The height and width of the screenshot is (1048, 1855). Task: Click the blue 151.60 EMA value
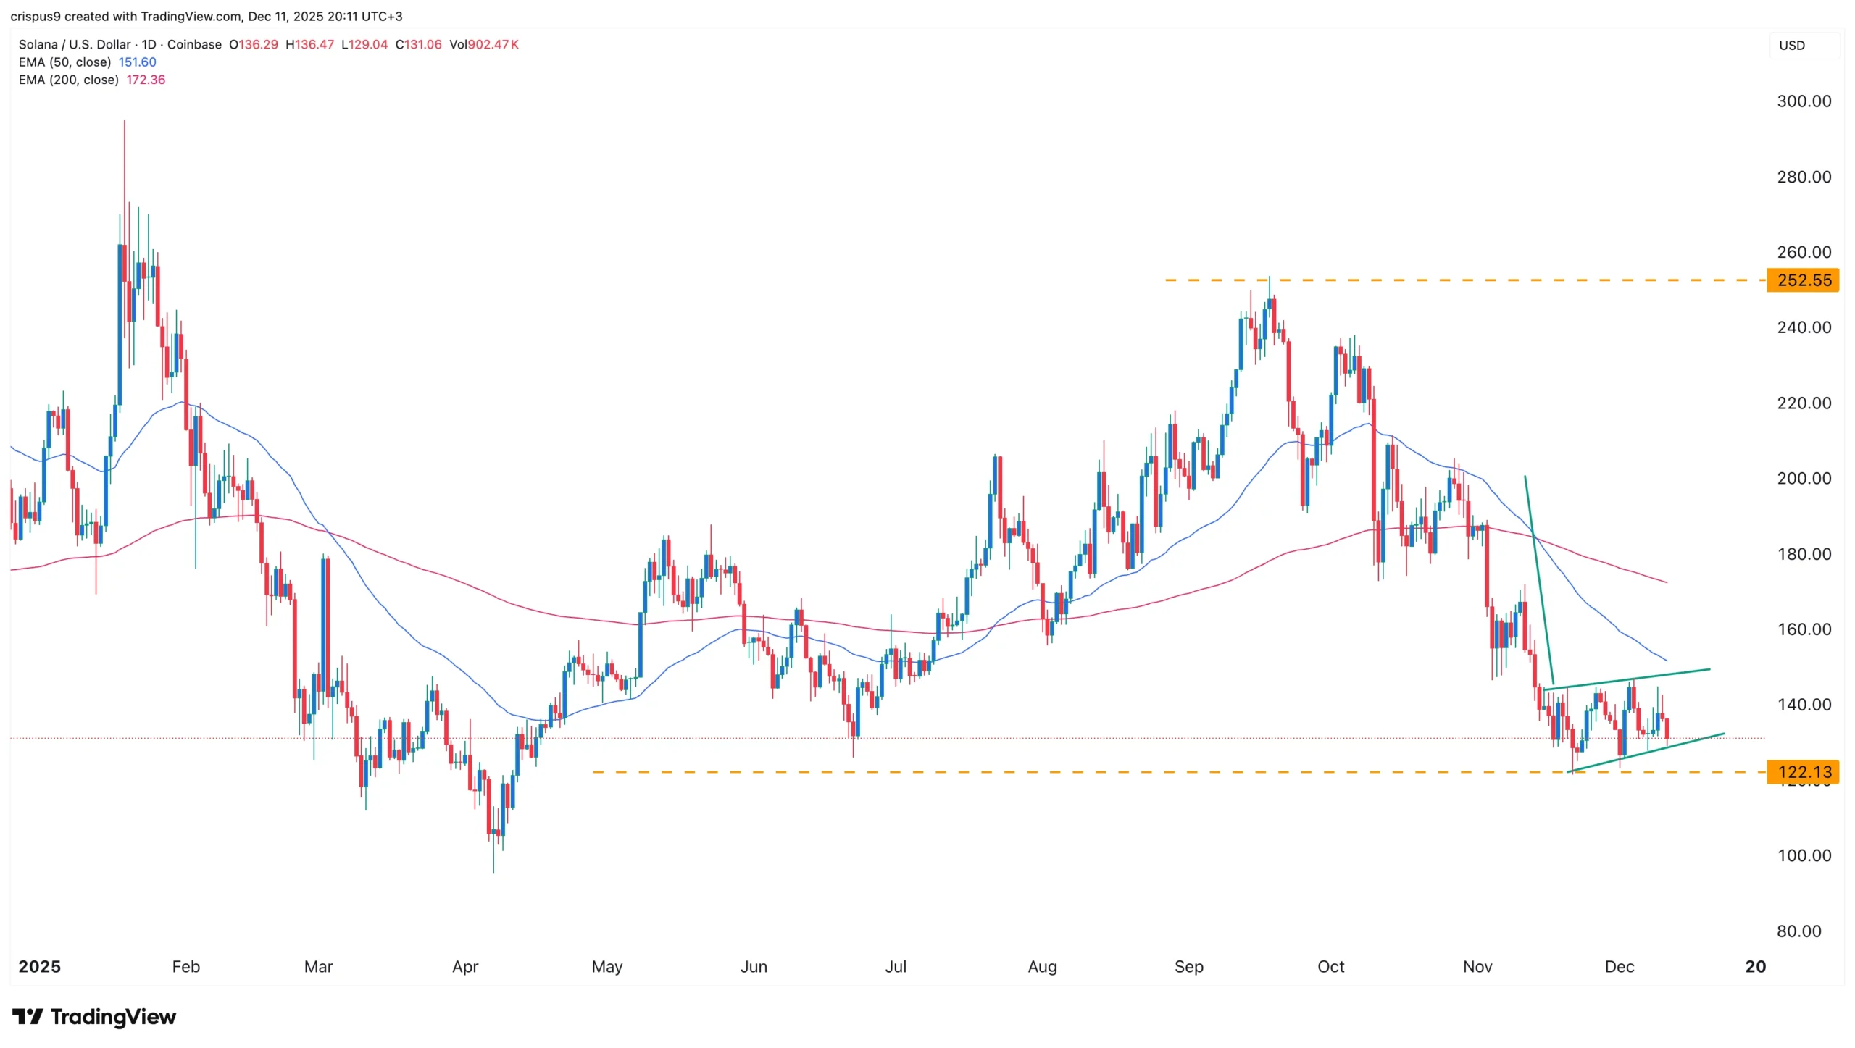click(x=137, y=62)
